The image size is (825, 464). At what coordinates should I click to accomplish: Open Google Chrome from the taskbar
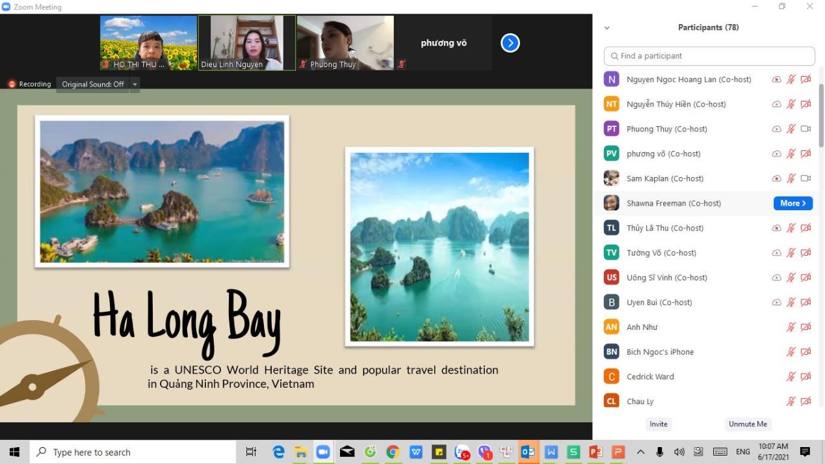pyautogui.click(x=393, y=452)
